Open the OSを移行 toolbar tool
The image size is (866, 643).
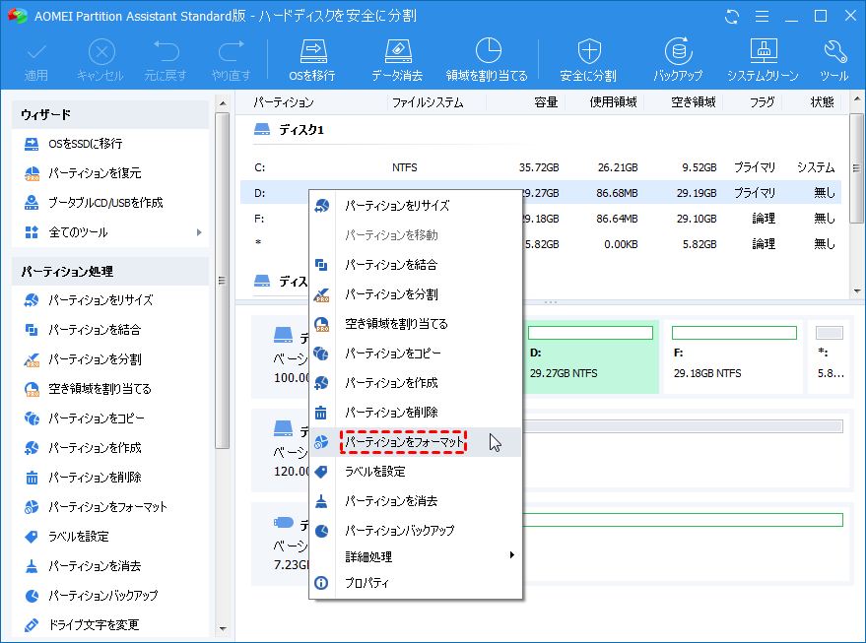pyautogui.click(x=312, y=60)
